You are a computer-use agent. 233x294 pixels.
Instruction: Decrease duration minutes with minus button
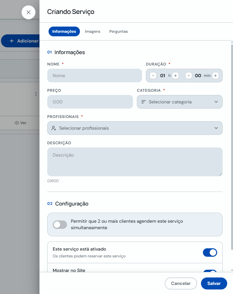[189, 76]
